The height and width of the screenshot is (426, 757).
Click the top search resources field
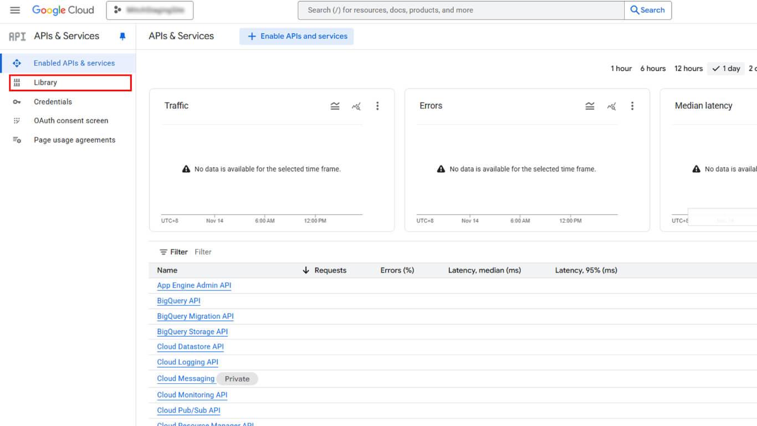[460, 10]
